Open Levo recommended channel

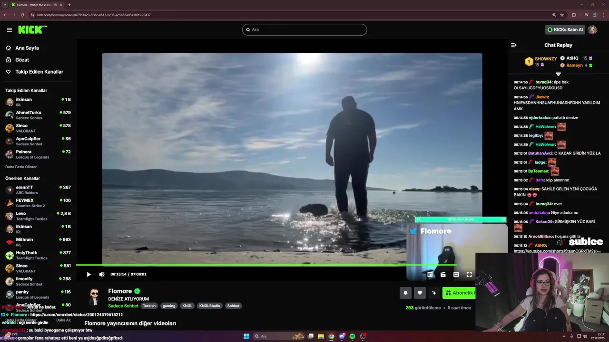coord(38,216)
